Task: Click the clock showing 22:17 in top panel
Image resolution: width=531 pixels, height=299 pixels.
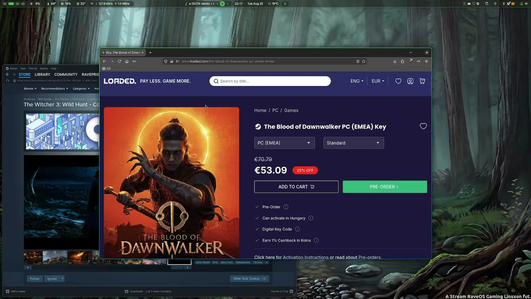Action: click(239, 4)
